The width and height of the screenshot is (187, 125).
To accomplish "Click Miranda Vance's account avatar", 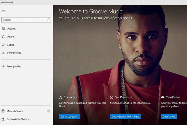I will pos(3,111).
